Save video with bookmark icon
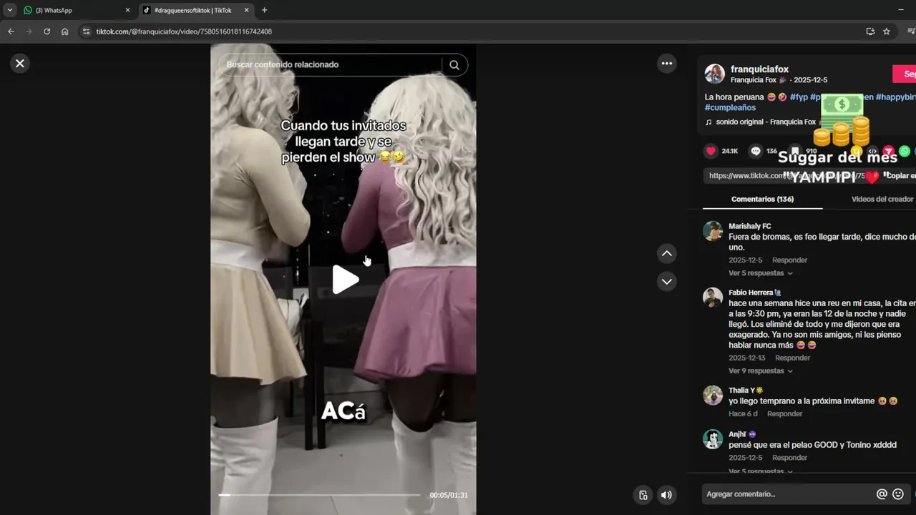 pyautogui.click(x=795, y=151)
